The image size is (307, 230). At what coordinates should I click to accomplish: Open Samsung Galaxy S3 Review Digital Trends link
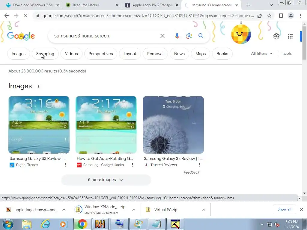click(x=38, y=158)
